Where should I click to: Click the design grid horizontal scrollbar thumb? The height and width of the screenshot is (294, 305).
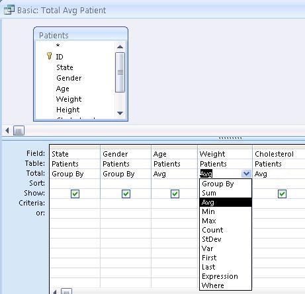66,291
